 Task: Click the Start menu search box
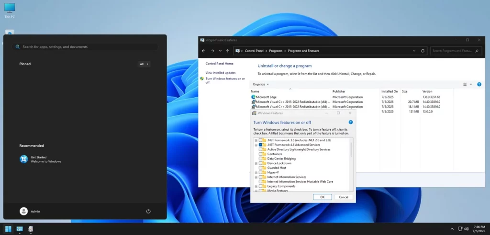pyautogui.click(x=85, y=47)
